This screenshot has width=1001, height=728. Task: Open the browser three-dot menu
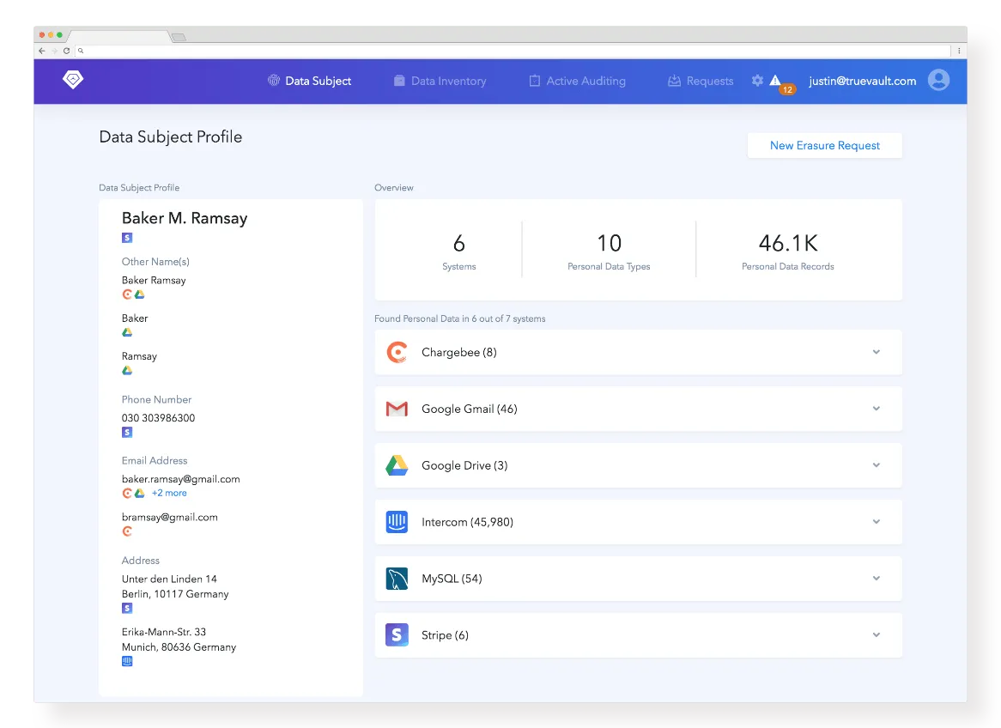click(959, 51)
